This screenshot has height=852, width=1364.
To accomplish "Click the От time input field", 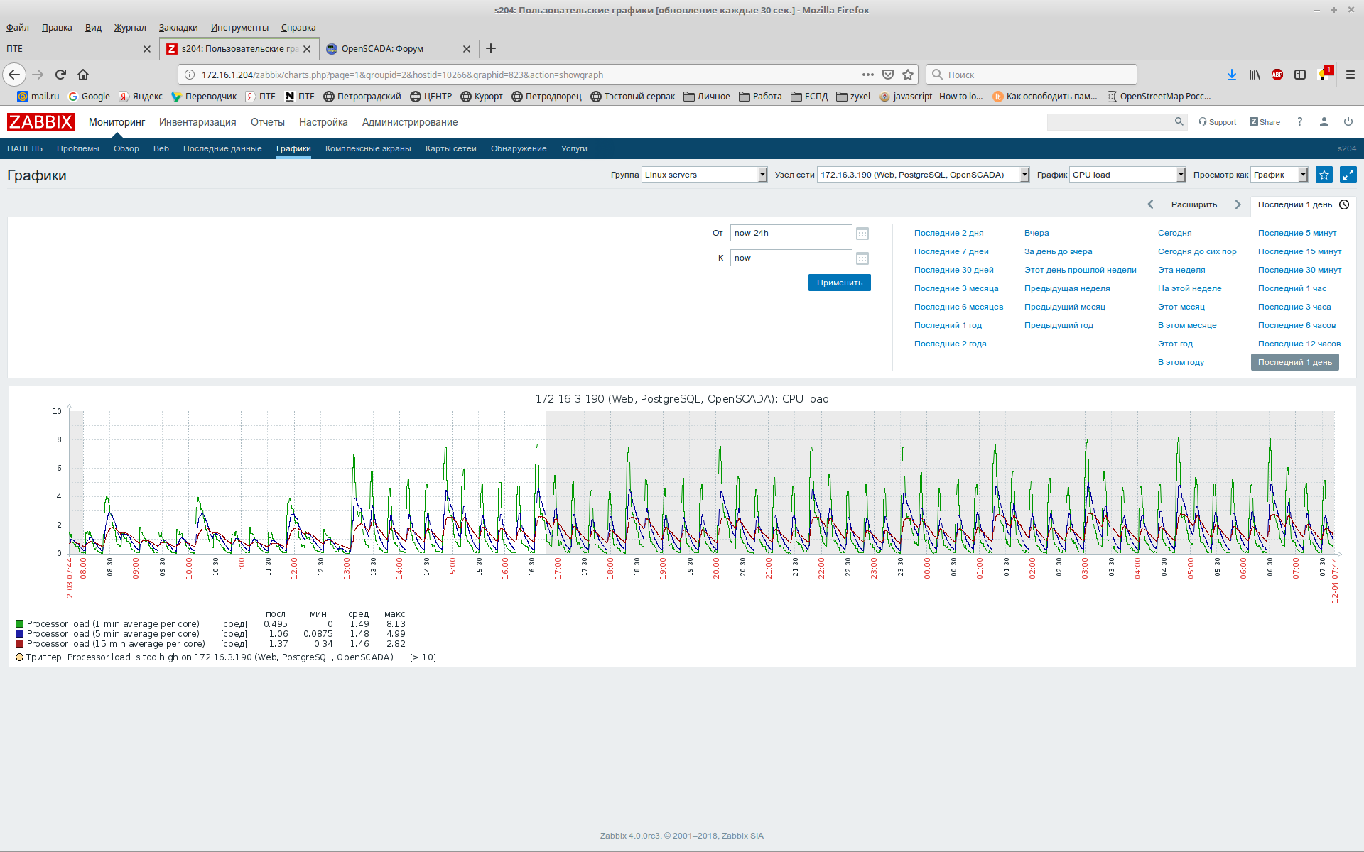I will [x=790, y=233].
